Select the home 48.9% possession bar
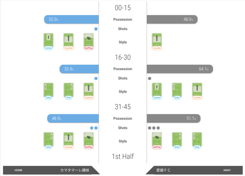This screenshot has height=176, width=245. (x=73, y=118)
